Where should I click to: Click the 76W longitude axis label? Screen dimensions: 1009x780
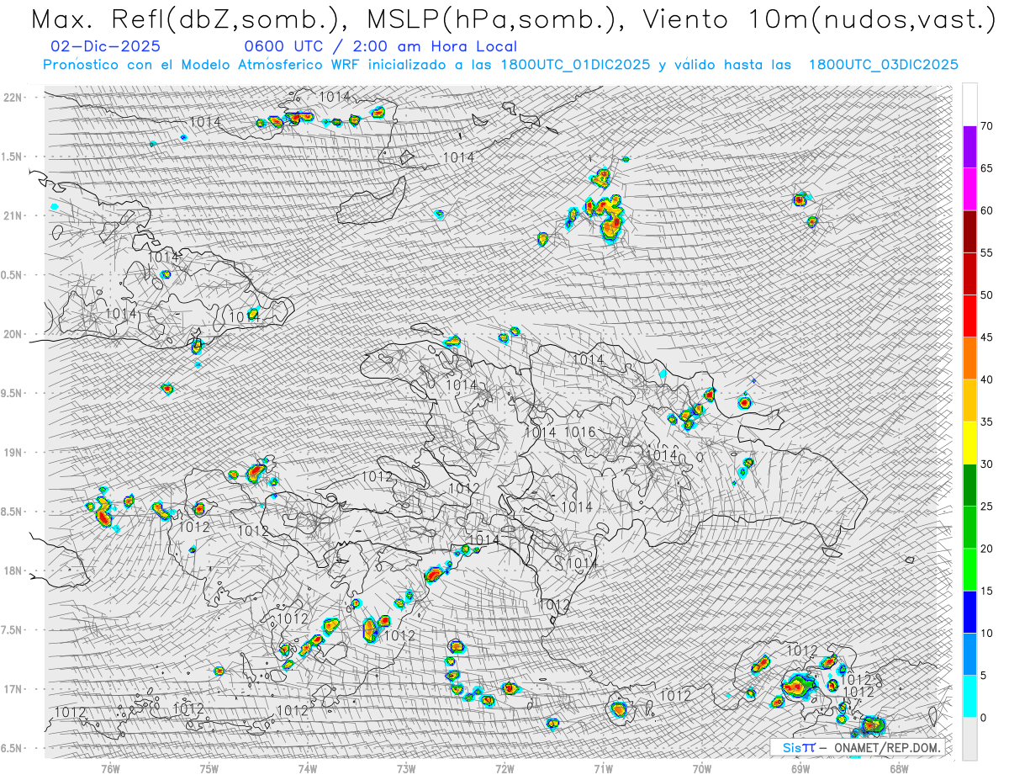(110, 768)
